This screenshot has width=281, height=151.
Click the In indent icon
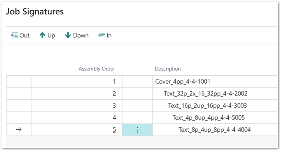101,35
